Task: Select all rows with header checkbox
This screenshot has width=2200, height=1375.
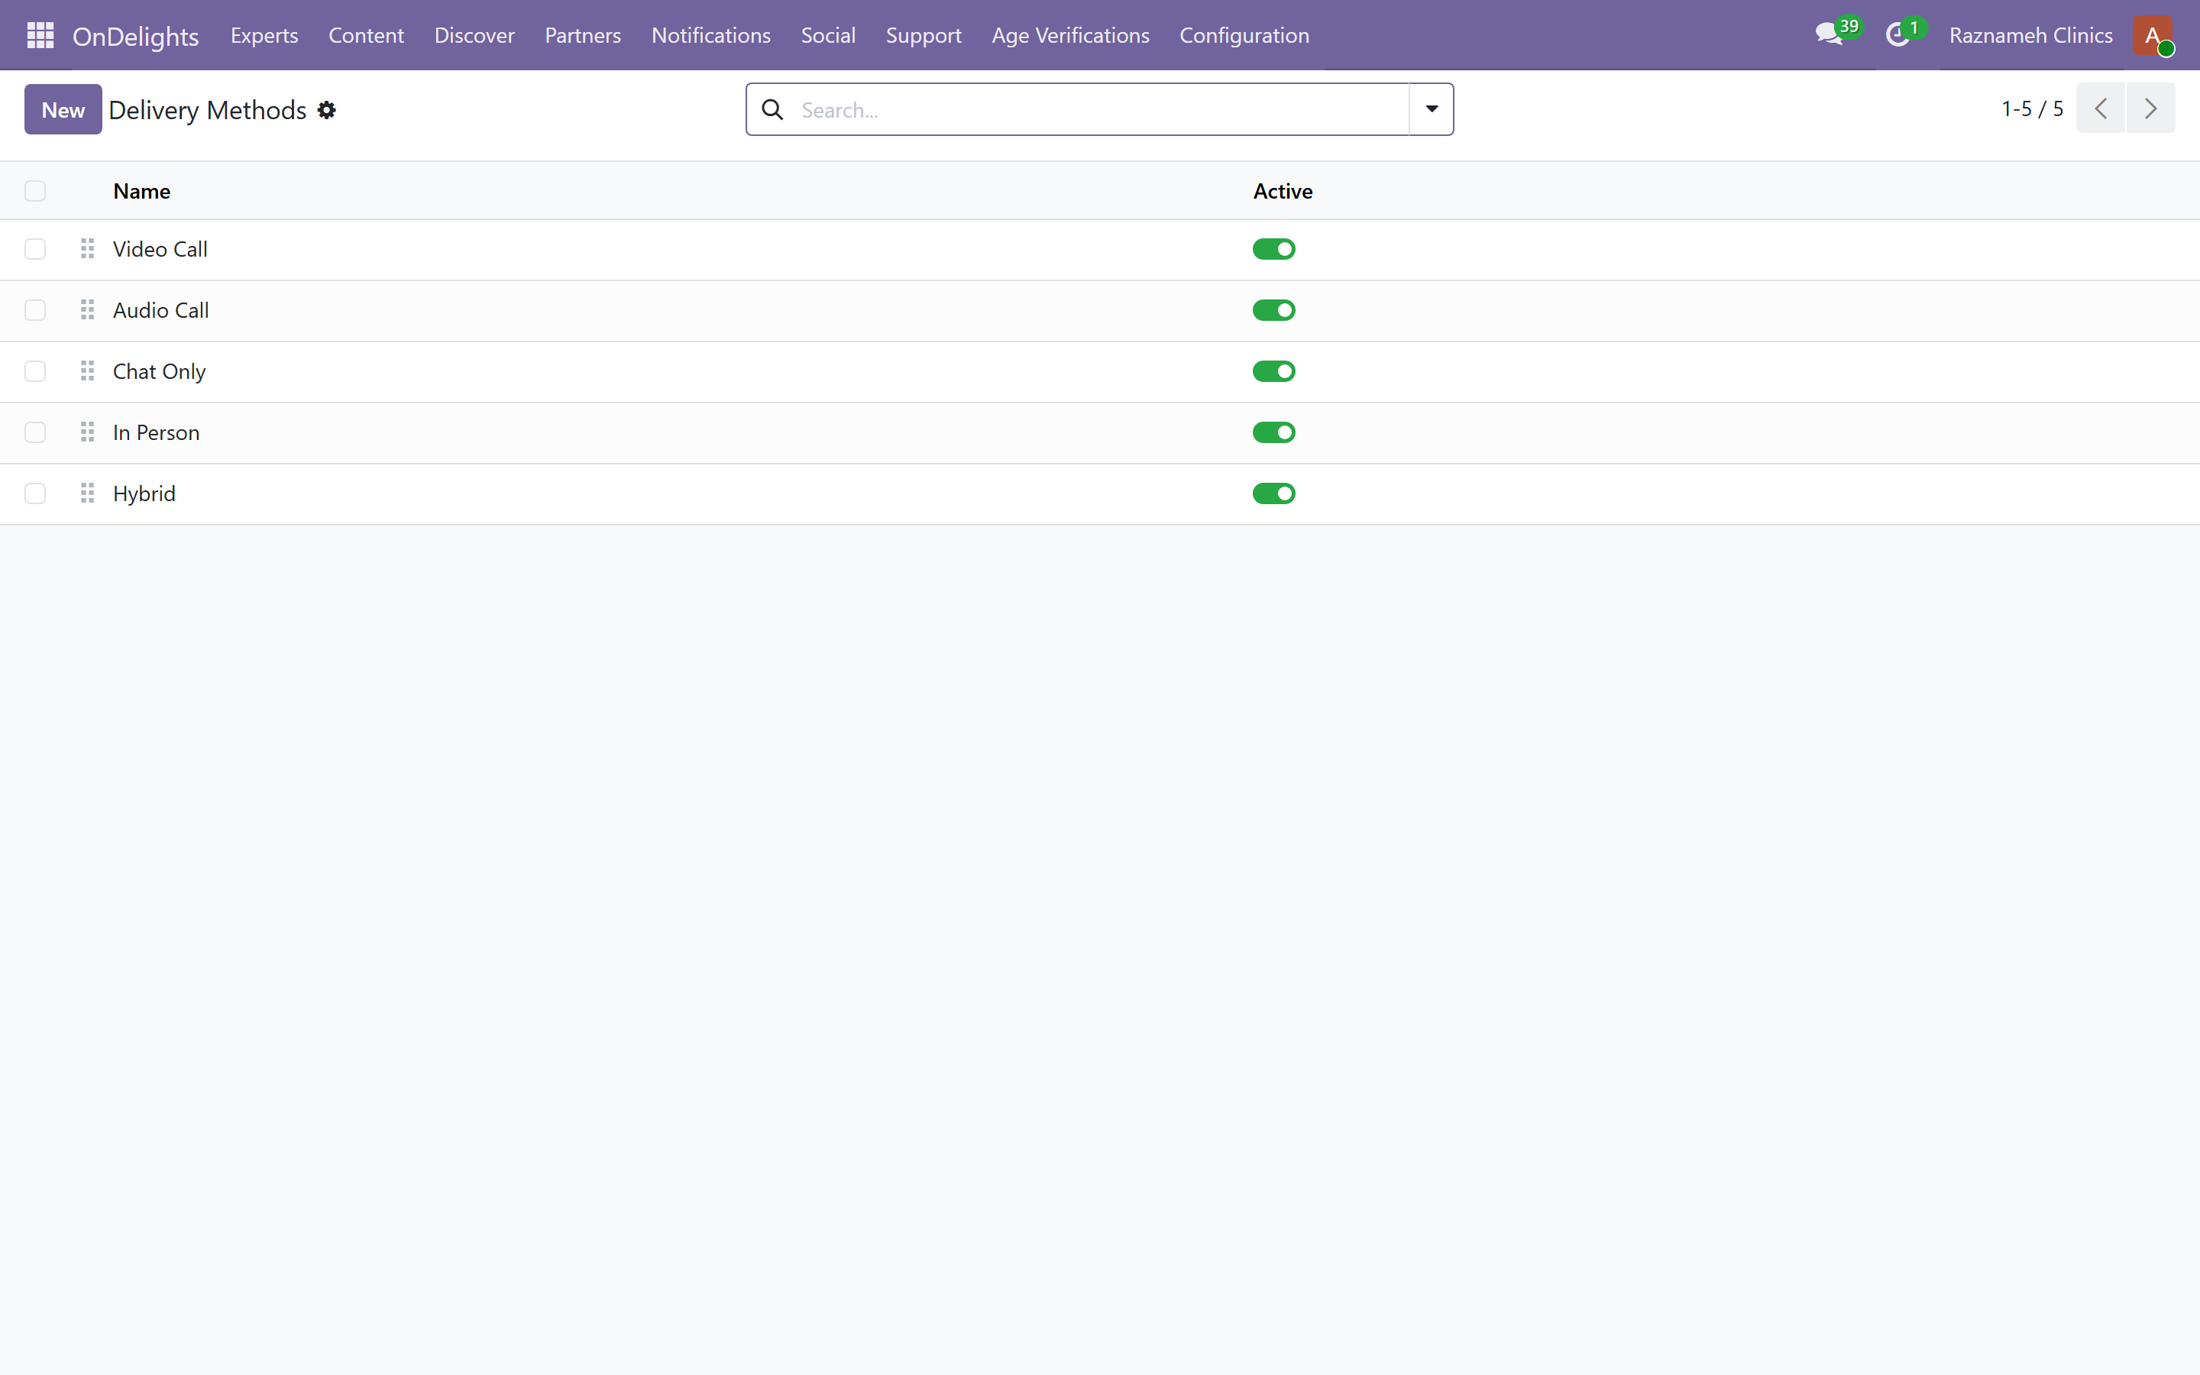Action: [35, 191]
